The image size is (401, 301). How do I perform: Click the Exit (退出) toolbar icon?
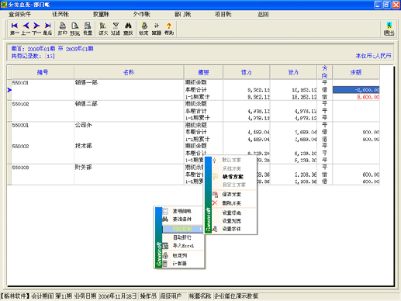[x=389, y=29]
